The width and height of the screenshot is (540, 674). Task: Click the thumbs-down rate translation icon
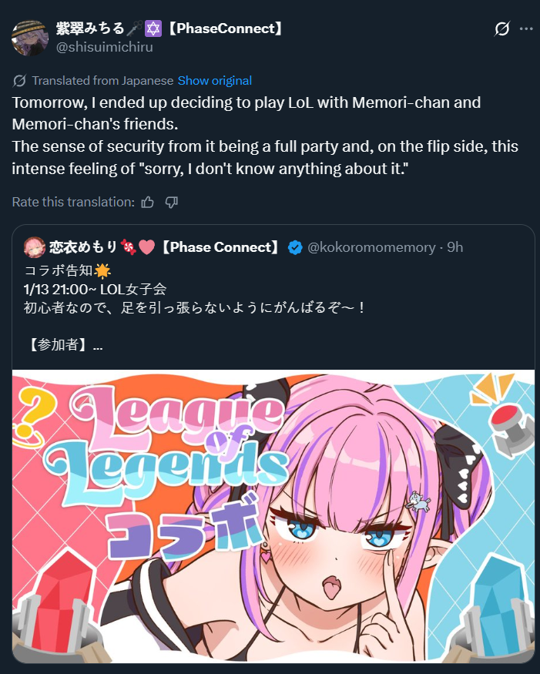tap(172, 202)
